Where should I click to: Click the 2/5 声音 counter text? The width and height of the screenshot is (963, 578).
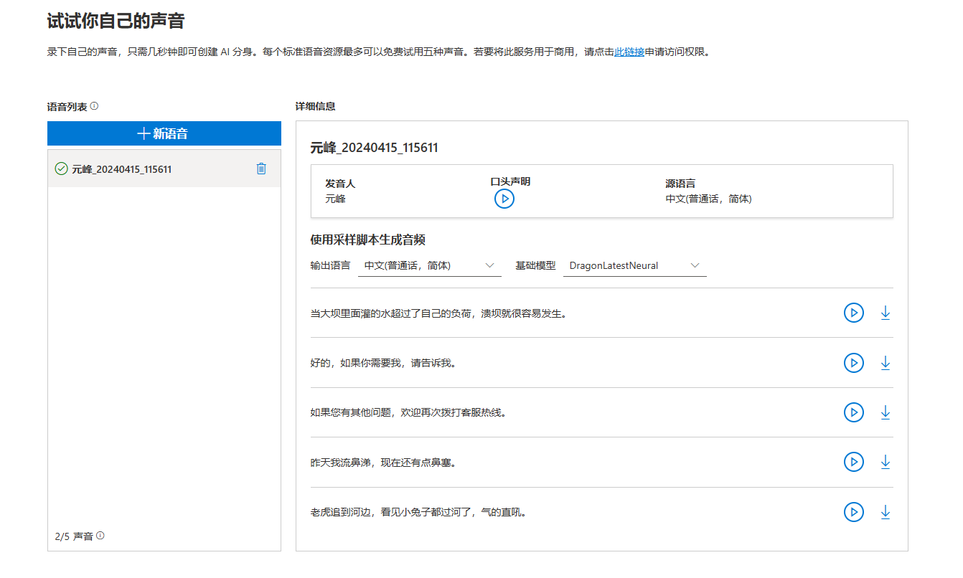(x=74, y=536)
